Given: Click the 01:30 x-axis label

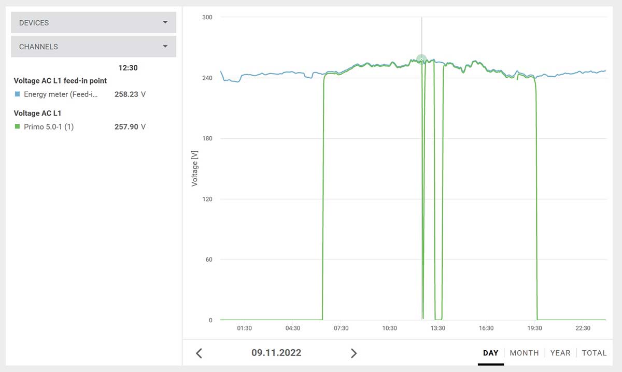Looking at the screenshot, I should pyautogui.click(x=244, y=328).
